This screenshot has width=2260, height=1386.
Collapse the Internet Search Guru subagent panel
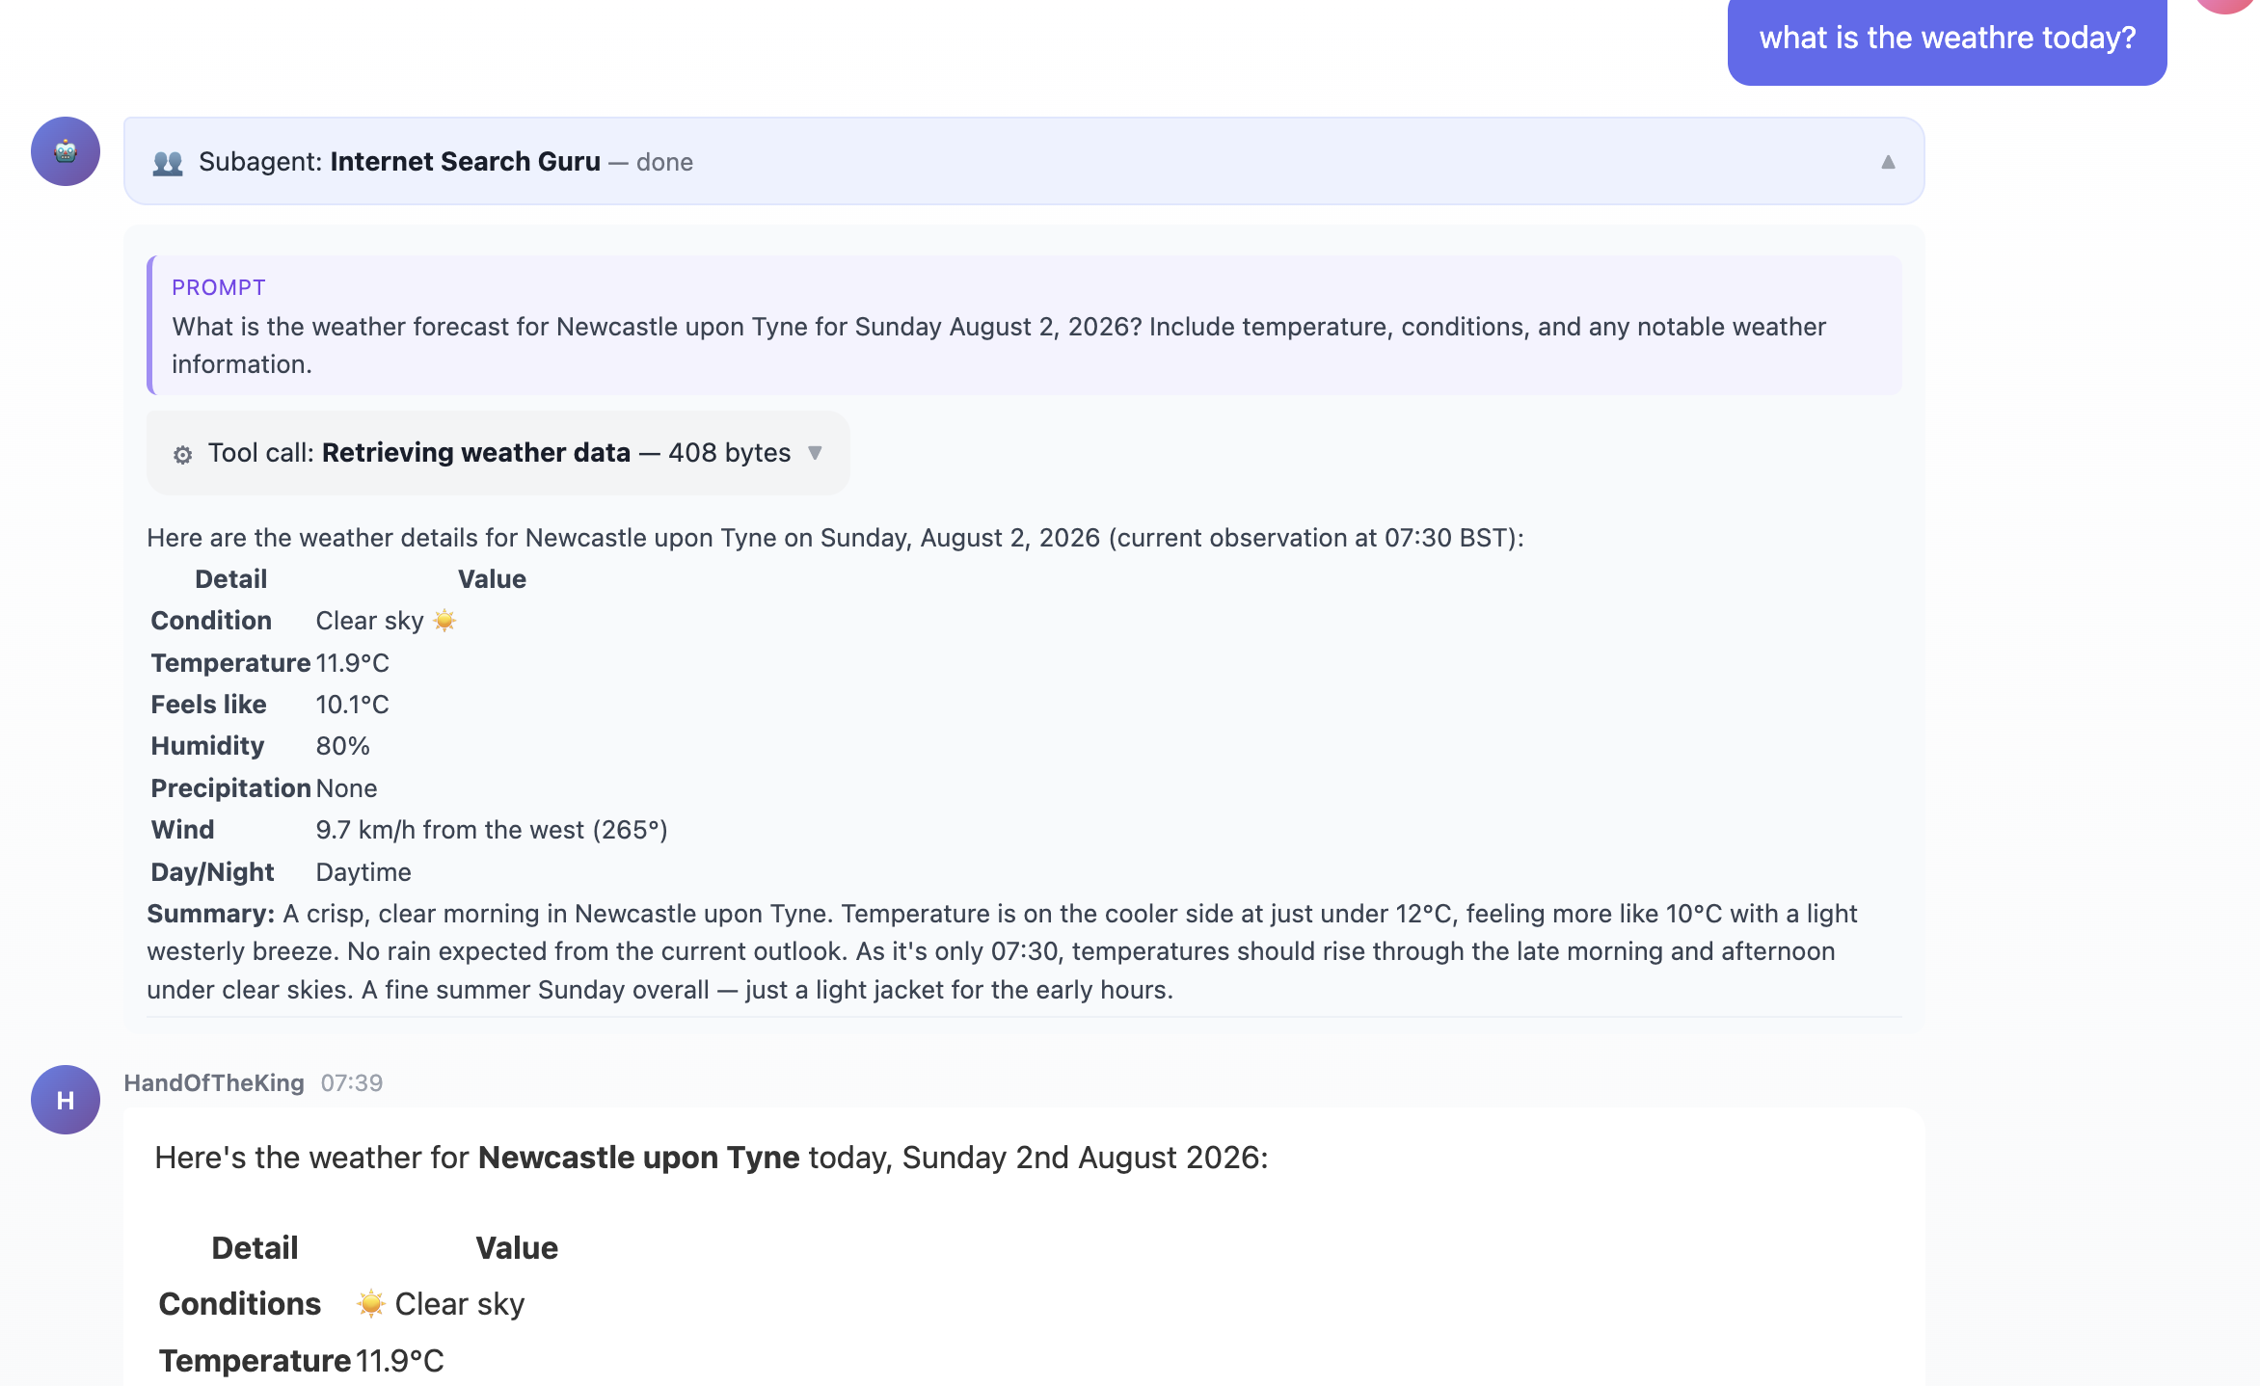pos(1888,162)
